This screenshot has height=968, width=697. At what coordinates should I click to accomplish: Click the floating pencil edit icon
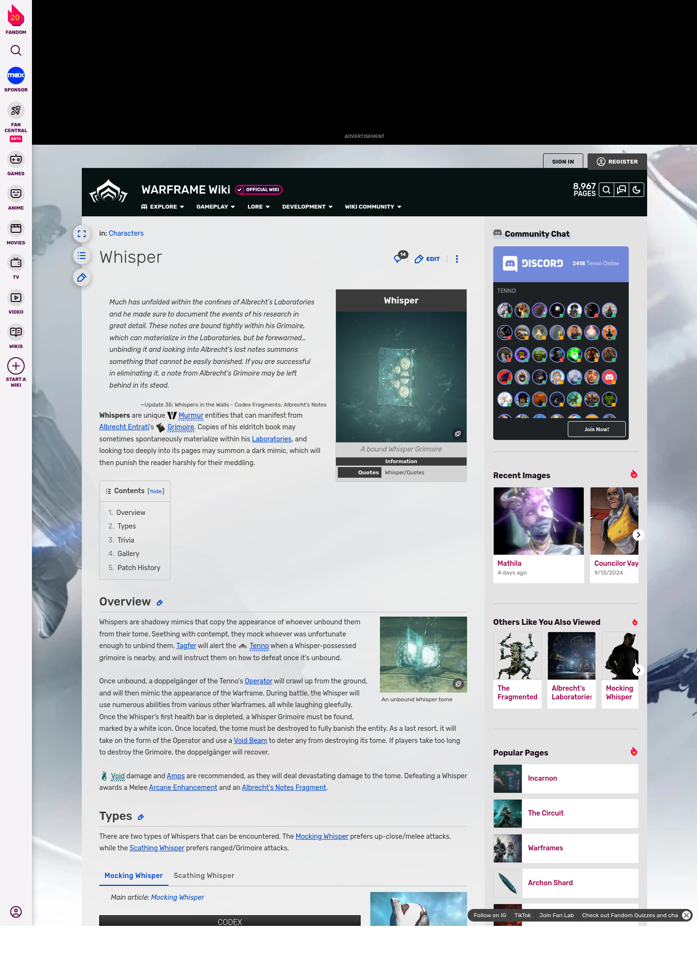pos(82,277)
